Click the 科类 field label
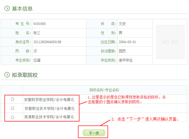 pyautogui.click(x=109, y=24)
